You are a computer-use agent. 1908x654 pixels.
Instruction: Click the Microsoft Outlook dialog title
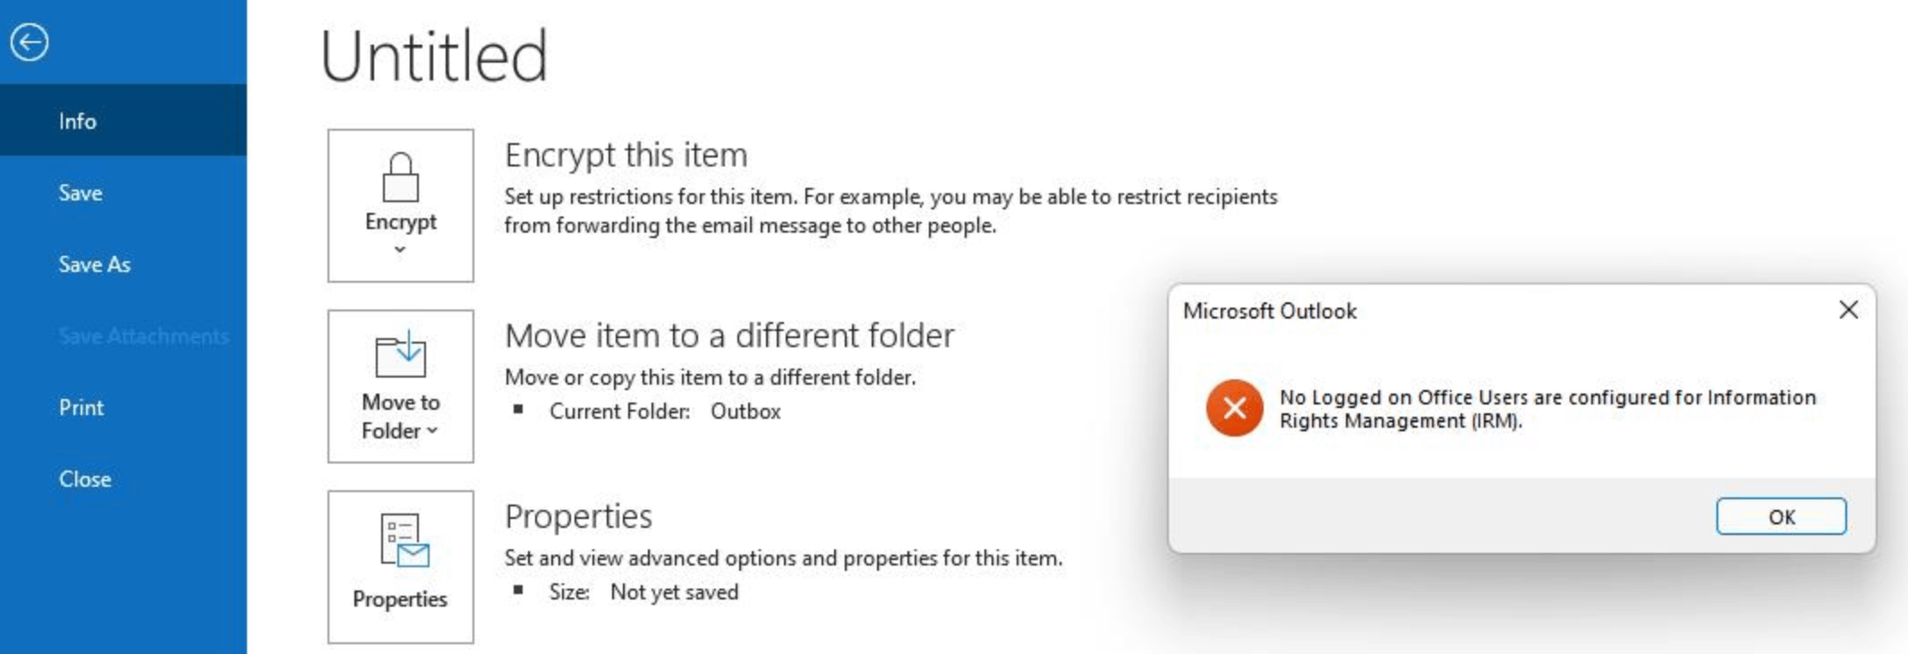(x=1269, y=310)
